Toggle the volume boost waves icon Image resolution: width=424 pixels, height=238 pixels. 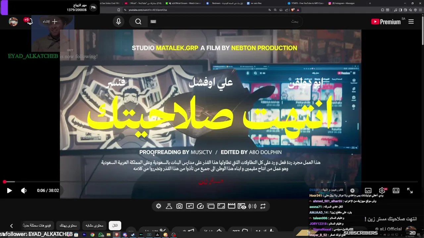(252, 206)
